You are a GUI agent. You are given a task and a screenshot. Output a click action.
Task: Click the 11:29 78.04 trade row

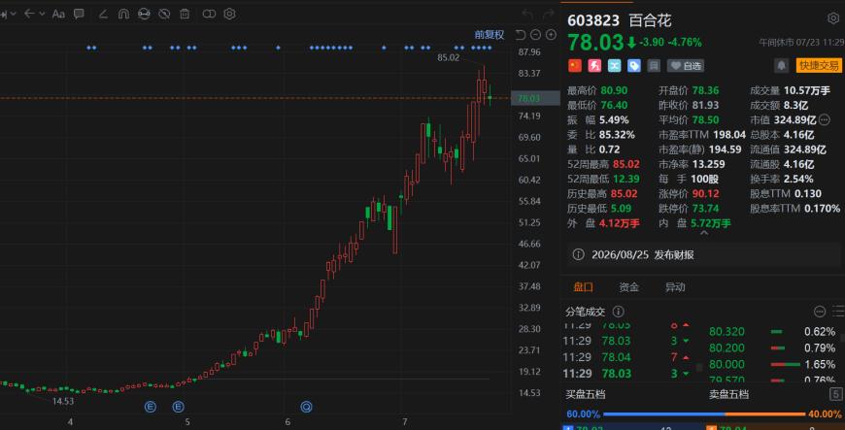click(x=626, y=357)
